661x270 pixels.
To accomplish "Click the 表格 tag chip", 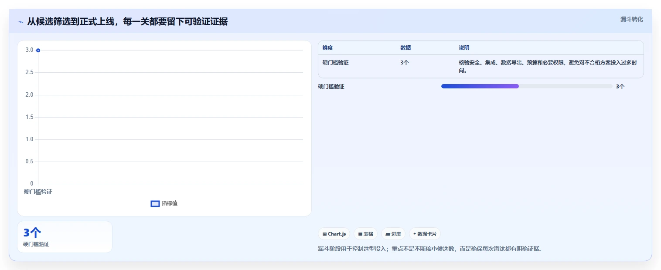I will (365, 234).
